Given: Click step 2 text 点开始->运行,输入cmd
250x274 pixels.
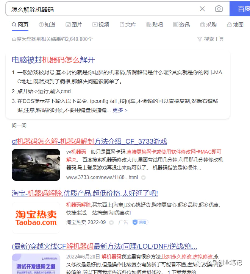Looking at the screenshot, I should pyautogui.click(x=44, y=91).
